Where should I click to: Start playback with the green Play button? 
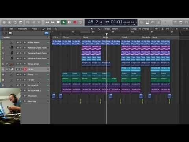coord(64,22)
